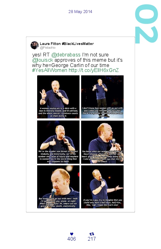Click the @Pistachio handle
161x249 pixels.
point(48,48)
